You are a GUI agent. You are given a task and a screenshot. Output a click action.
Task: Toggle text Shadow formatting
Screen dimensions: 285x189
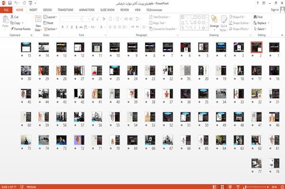coord(76,27)
